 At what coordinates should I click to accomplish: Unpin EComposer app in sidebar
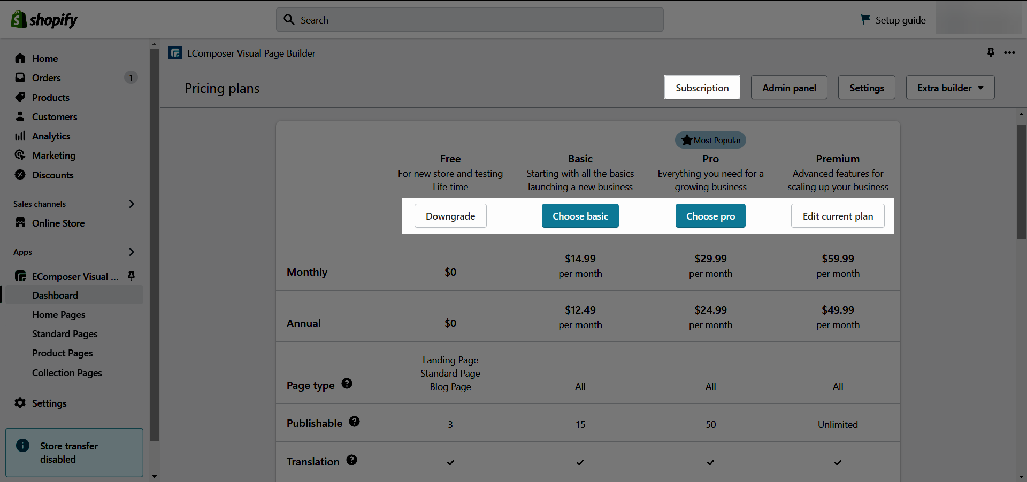(131, 276)
